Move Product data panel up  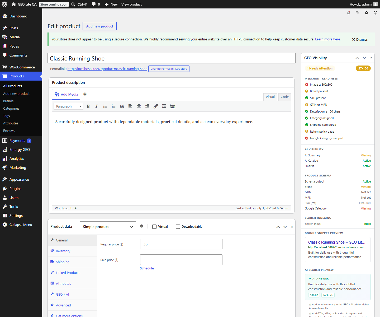278,227
